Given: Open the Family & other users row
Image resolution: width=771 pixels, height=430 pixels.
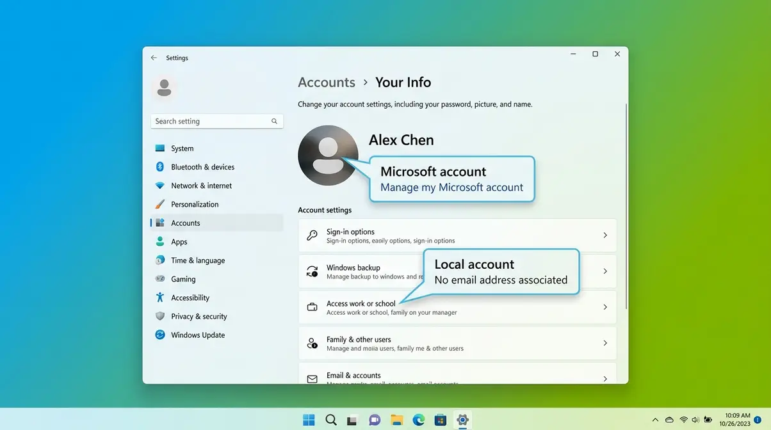Looking at the screenshot, I should 457,343.
